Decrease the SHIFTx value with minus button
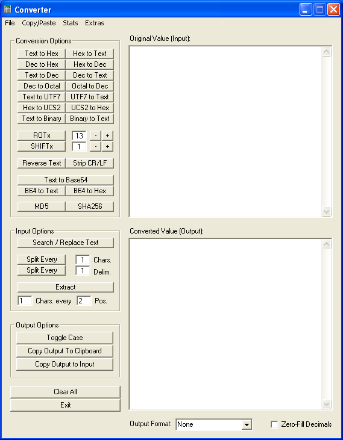This screenshot has width=343, height=440. click(95, 146)
